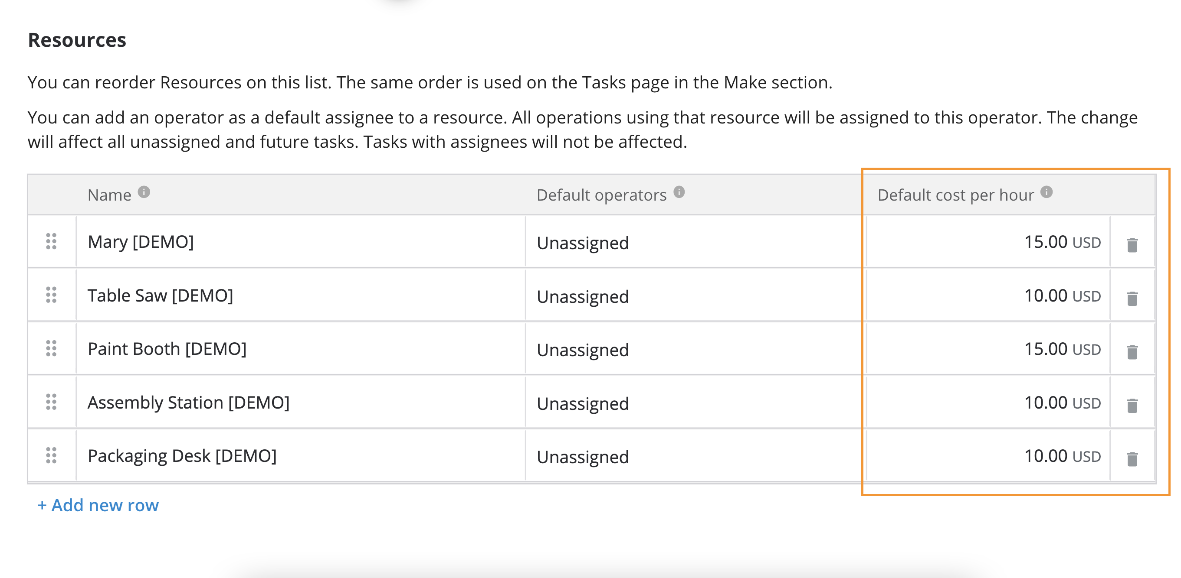1181x578 pixels.
Task: Drag the reorder handle for Mary [DEMO]
Action: tap(52, 242)
